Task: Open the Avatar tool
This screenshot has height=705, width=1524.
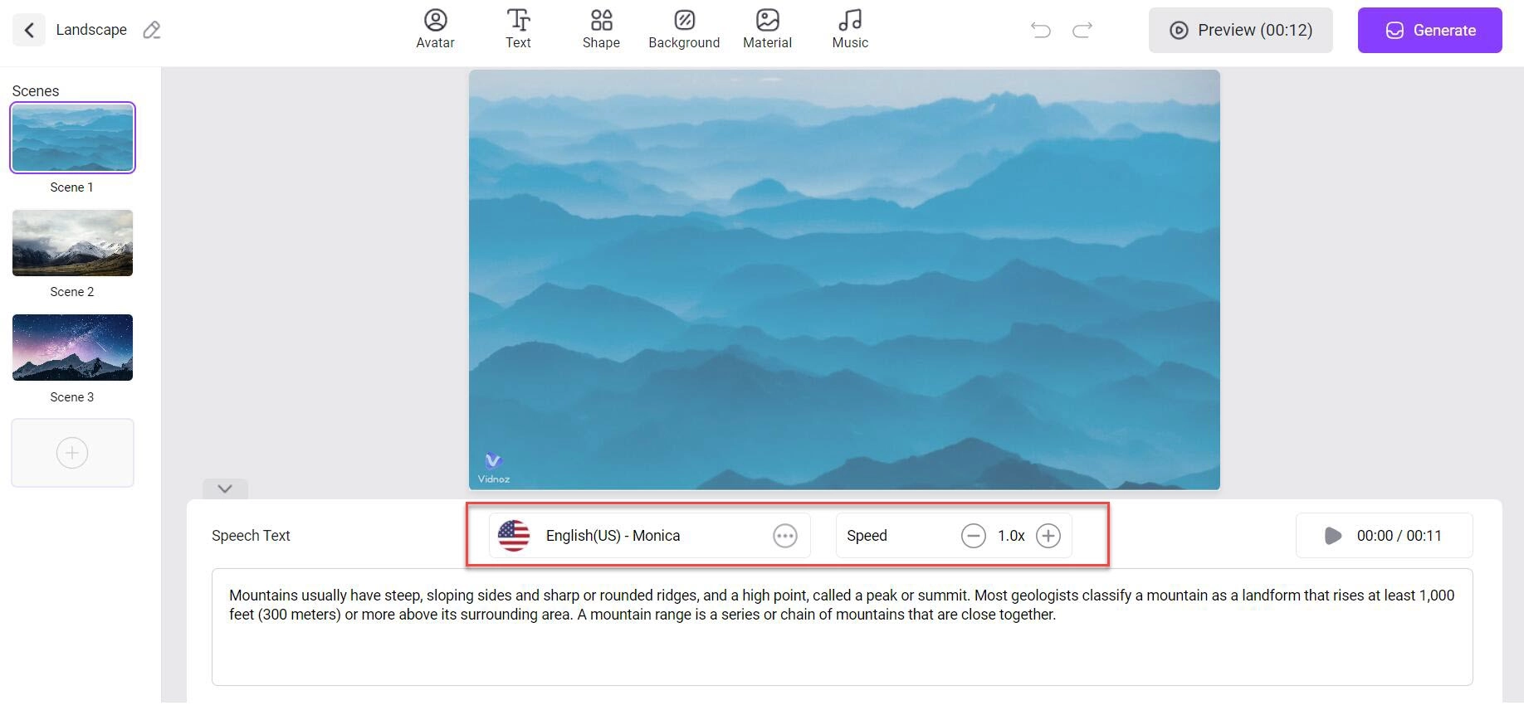Action: click(x=435, y=29)
